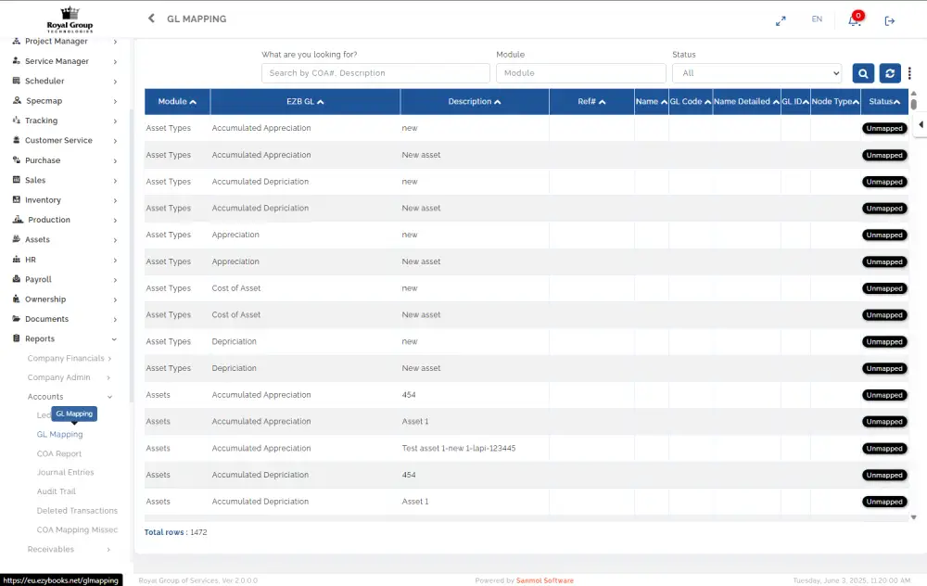Viewport: 927px width, 586px height.
Task: Click the refresh icon button
Action: [x=890, y=73]
